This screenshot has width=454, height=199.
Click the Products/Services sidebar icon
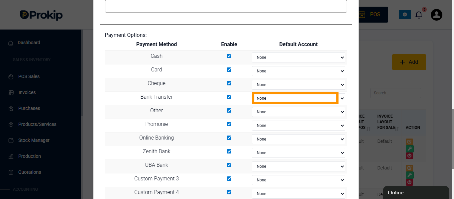tap(11, 125)
